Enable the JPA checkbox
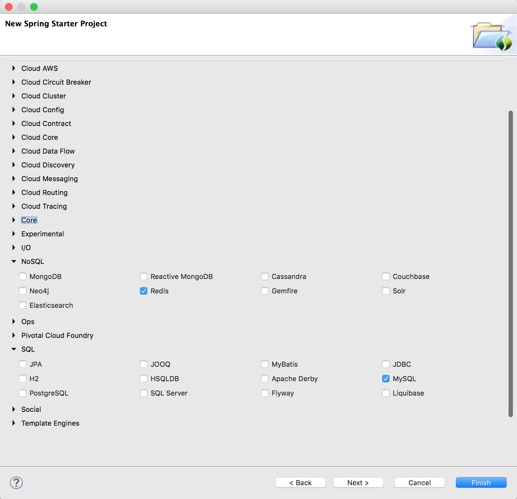The height and width of the screenshot is (499, 517). coord(23,364)
